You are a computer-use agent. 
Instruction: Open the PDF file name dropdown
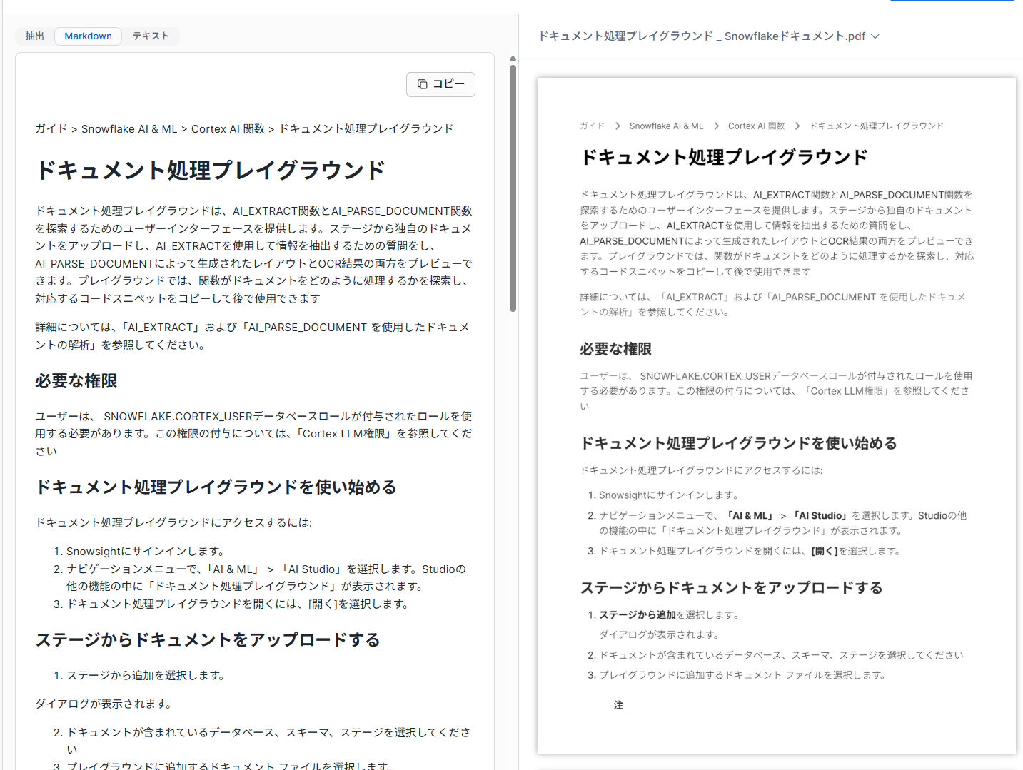click(x=709, y=36)
